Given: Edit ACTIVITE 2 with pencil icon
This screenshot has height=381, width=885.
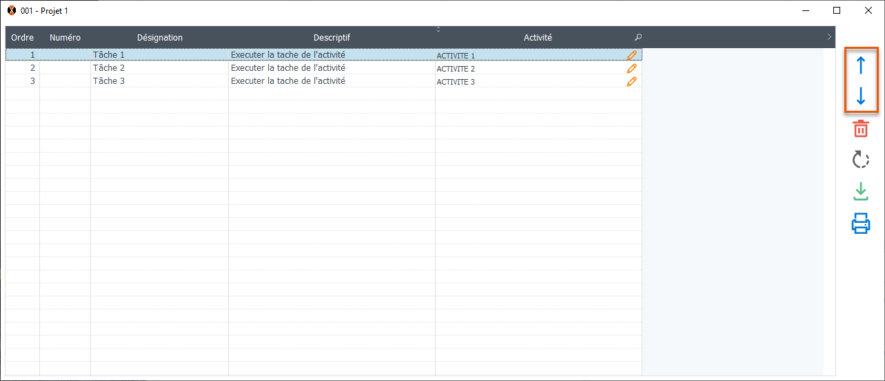Looking at the screenshot, I should (631, 68).
